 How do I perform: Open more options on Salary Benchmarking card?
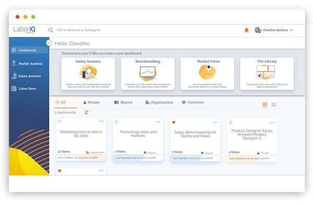pos(215,122)
